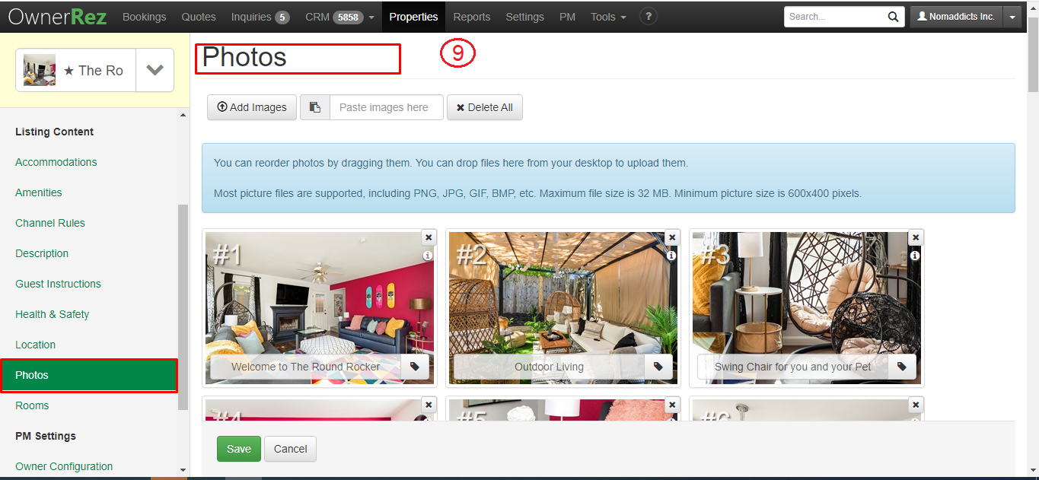1039x480 pixels.
Task: Edit caption Welcome to The Round Rocker
Action: [x=306, y=367]
